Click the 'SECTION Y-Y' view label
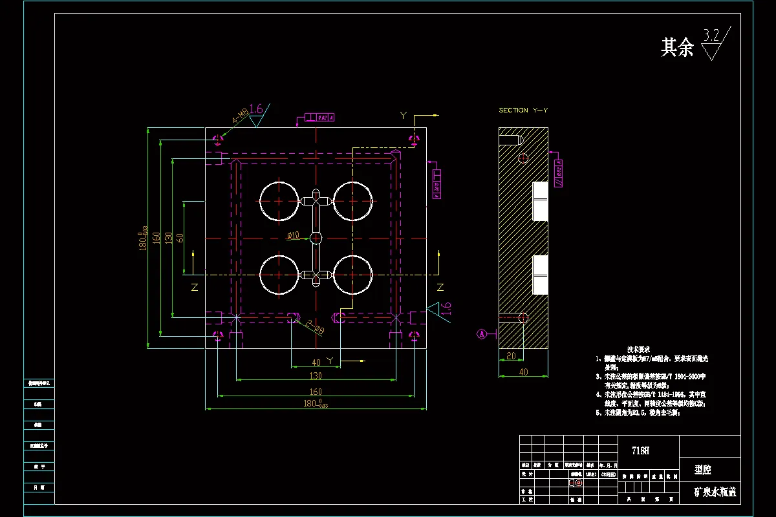 click(x=523, y=111)
